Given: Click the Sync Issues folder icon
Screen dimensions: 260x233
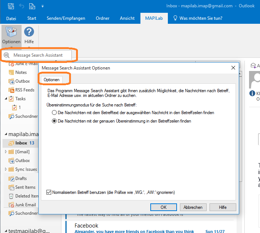Looking at the screenshot, I should (11, 169).
